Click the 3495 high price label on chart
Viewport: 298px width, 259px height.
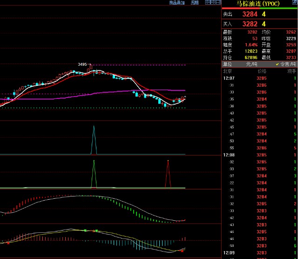tap(82, 64)
